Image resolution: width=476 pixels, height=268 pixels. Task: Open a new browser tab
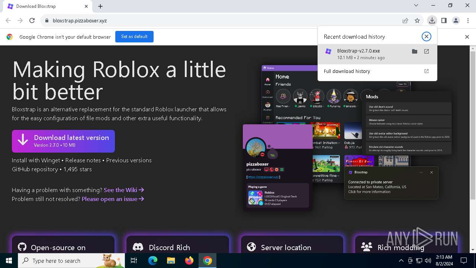(x=100, y=6)
